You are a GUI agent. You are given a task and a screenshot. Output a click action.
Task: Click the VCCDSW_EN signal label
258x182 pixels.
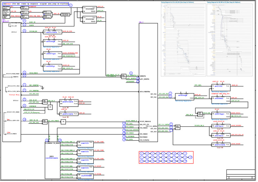[x=33, y=31]
